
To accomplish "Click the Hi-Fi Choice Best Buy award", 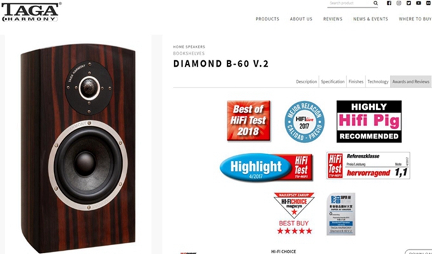I will 294,214.
